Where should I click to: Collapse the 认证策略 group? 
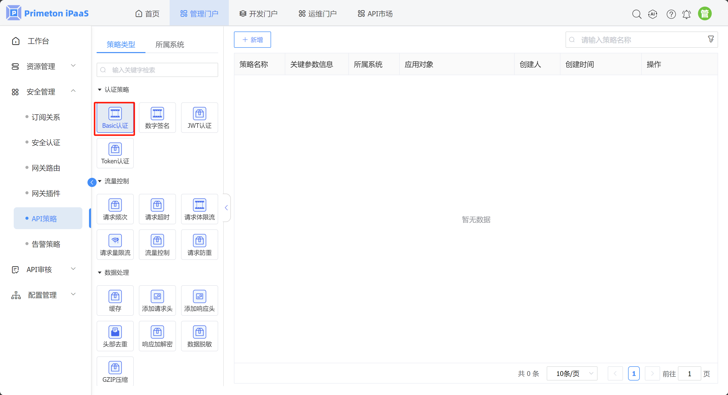[100, 90]
